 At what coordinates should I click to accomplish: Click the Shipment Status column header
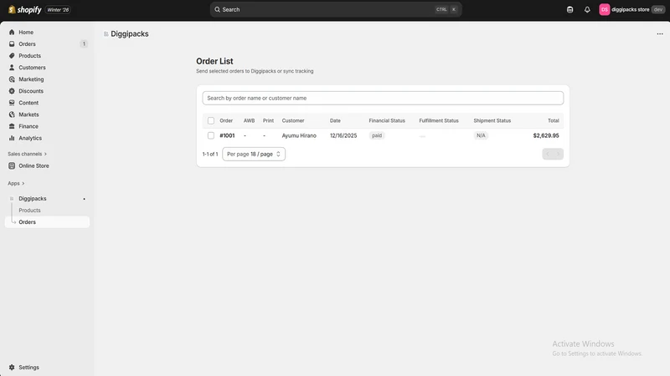[492, 120]
